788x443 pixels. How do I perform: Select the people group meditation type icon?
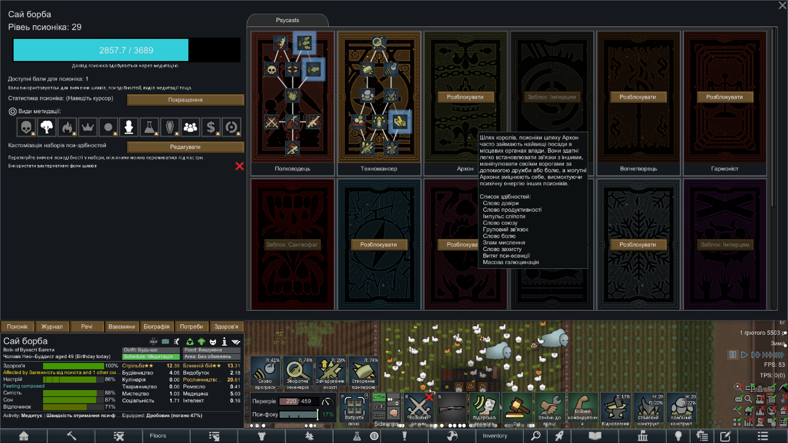[x=190, y=127]
